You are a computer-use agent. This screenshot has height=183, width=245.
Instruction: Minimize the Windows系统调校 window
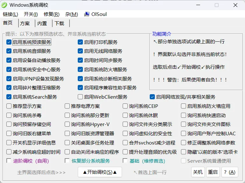(x=198, y=5)
